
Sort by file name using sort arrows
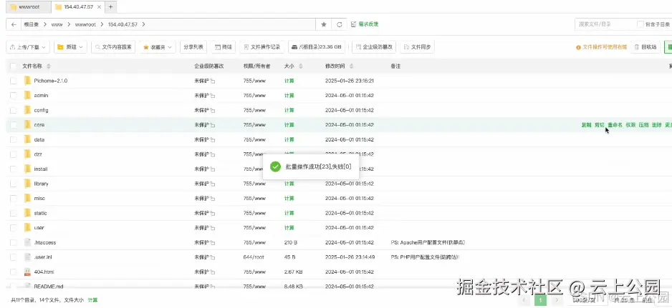coord(49,66)
